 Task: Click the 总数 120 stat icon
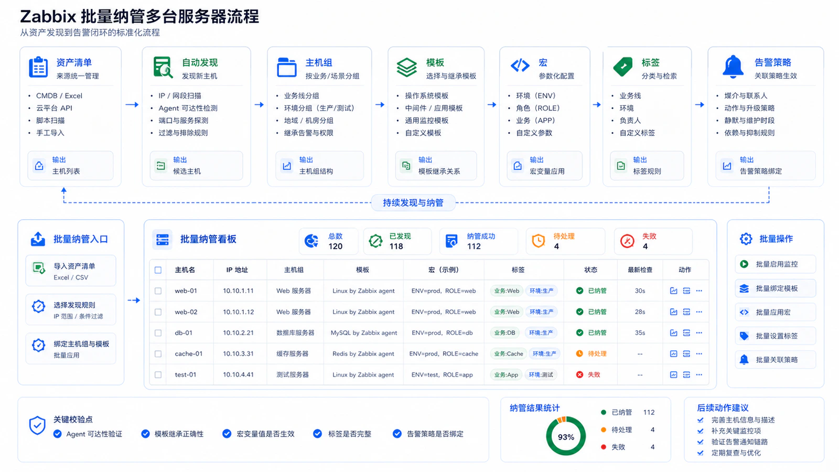[311, 241]
